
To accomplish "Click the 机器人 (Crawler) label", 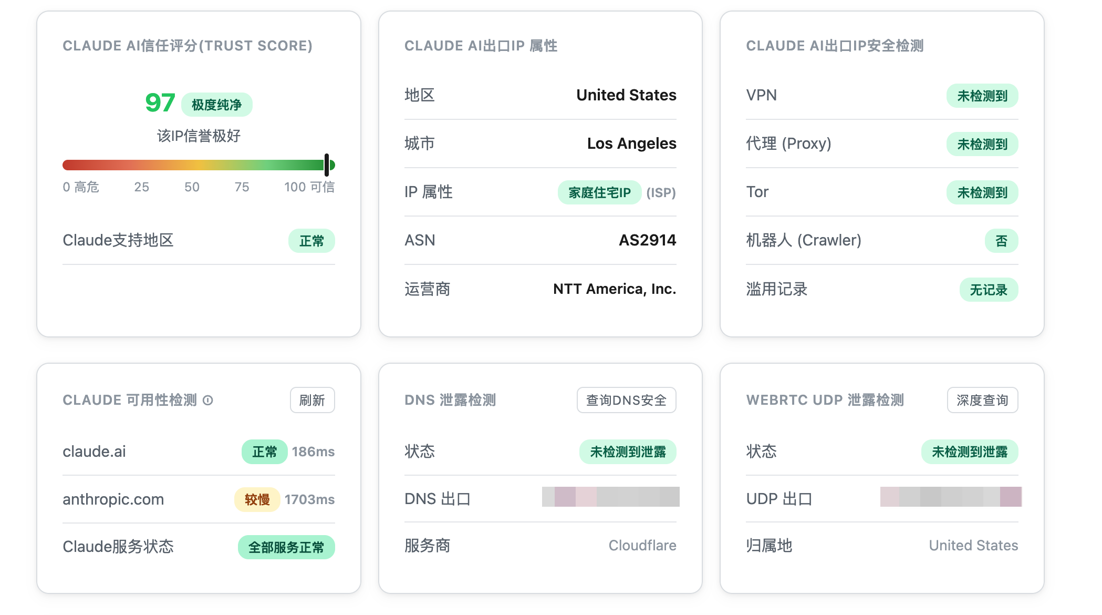I will point(804,240).
